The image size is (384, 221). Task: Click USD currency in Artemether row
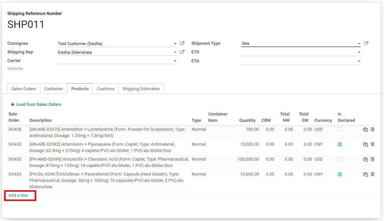tap(318, 129)
